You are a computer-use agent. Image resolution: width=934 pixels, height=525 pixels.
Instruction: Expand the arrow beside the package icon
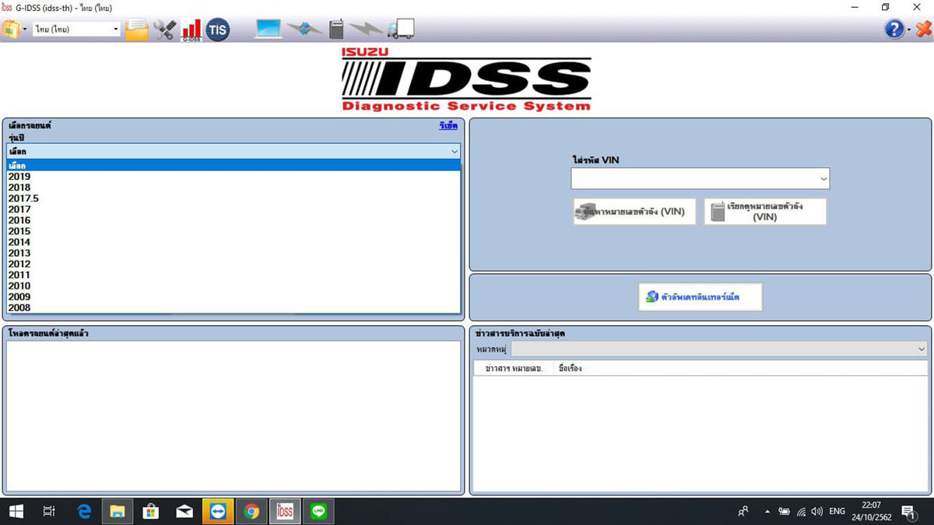click(25, 30)
